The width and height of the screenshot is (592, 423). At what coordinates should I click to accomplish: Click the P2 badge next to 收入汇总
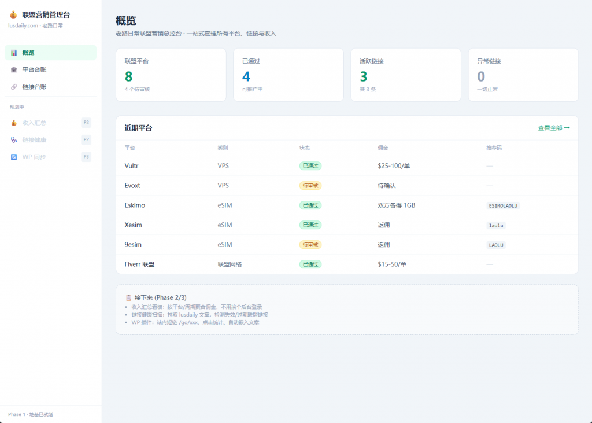click(86, 123)
